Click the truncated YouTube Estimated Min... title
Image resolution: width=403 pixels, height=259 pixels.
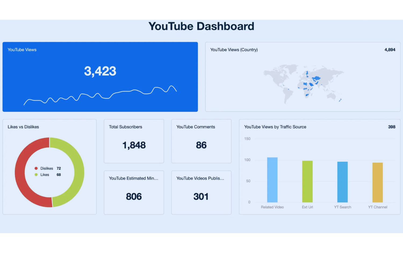point(134,178)
